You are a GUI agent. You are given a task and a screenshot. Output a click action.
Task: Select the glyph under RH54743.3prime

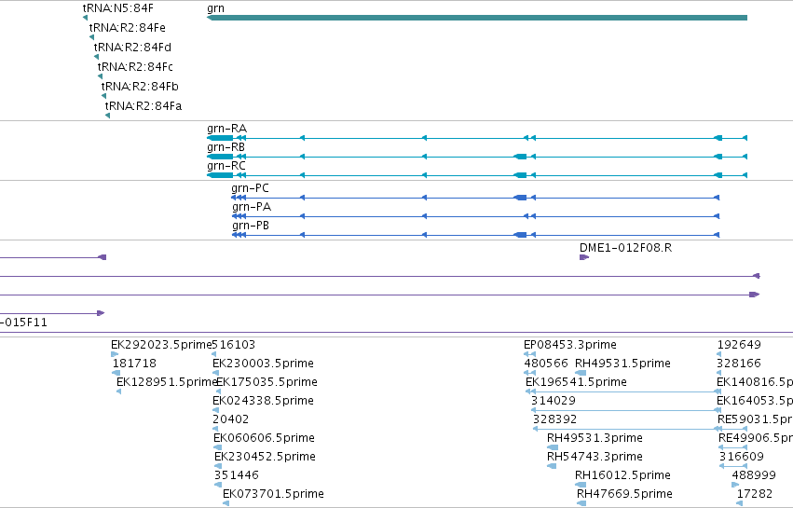tap(552, 466)
